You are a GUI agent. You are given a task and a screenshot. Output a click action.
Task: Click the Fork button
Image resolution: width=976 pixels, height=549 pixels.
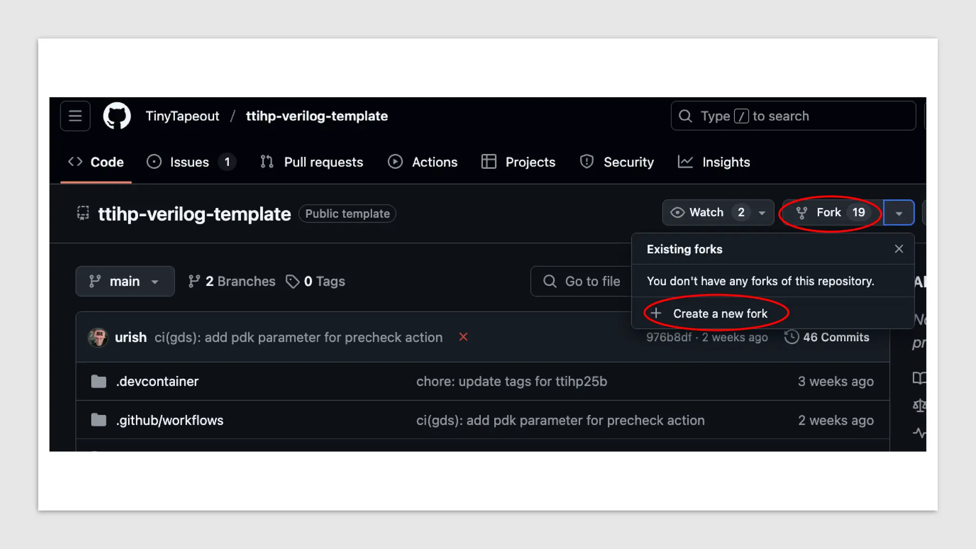click(830, 213)
